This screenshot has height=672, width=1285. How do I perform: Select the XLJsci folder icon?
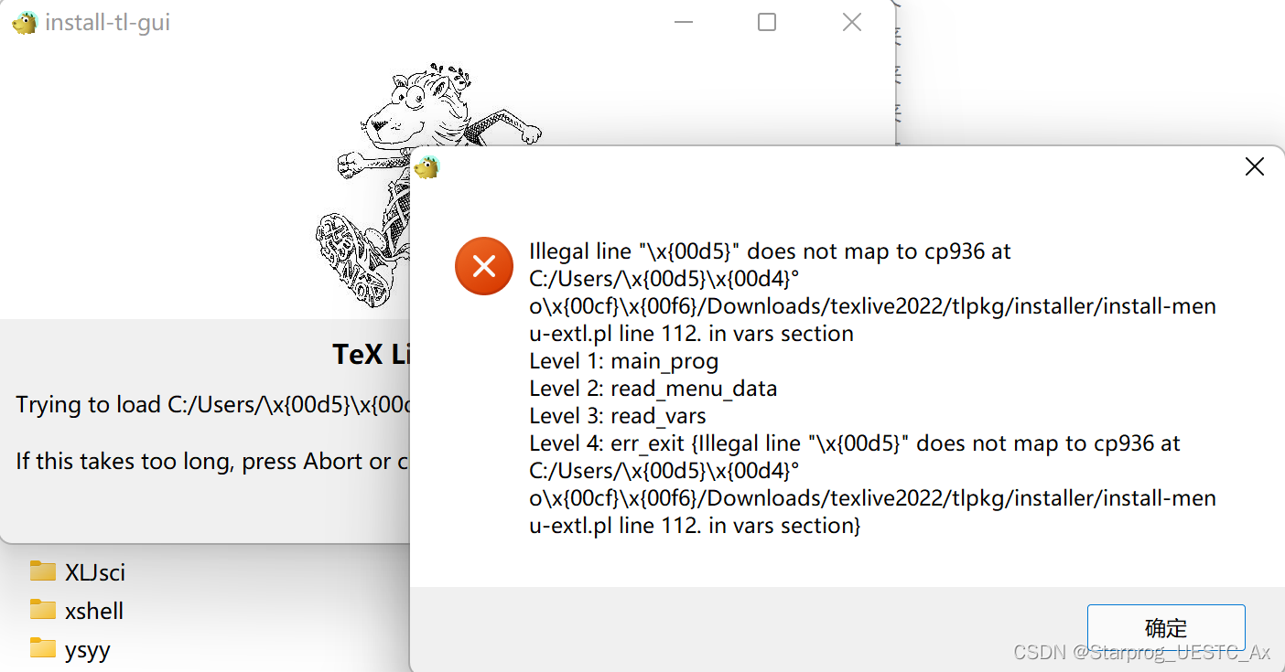click(43, 571)
